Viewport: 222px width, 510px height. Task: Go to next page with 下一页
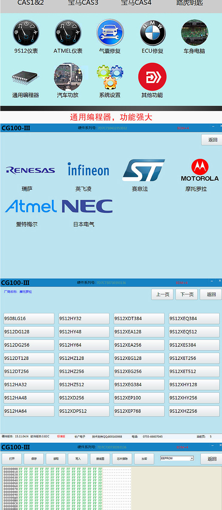[x=187, y=294]
